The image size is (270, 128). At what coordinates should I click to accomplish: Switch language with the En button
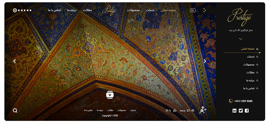[x=193, y=10]
